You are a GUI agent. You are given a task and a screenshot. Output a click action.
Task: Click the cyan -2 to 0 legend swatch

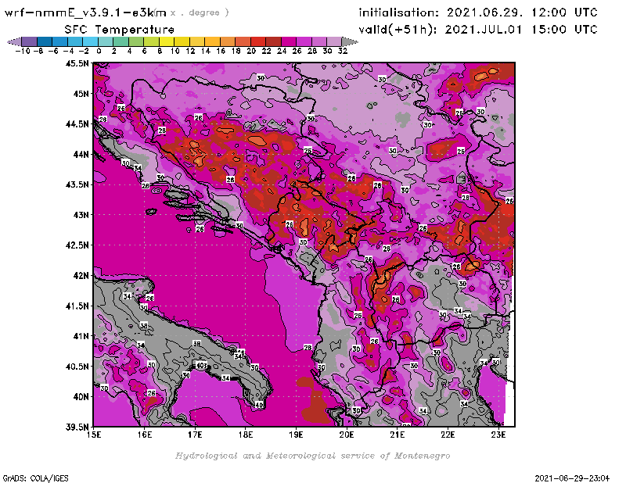point(90,41)
